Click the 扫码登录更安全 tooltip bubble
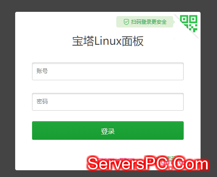Screen dimensions: 217x177 coord(145,22)
